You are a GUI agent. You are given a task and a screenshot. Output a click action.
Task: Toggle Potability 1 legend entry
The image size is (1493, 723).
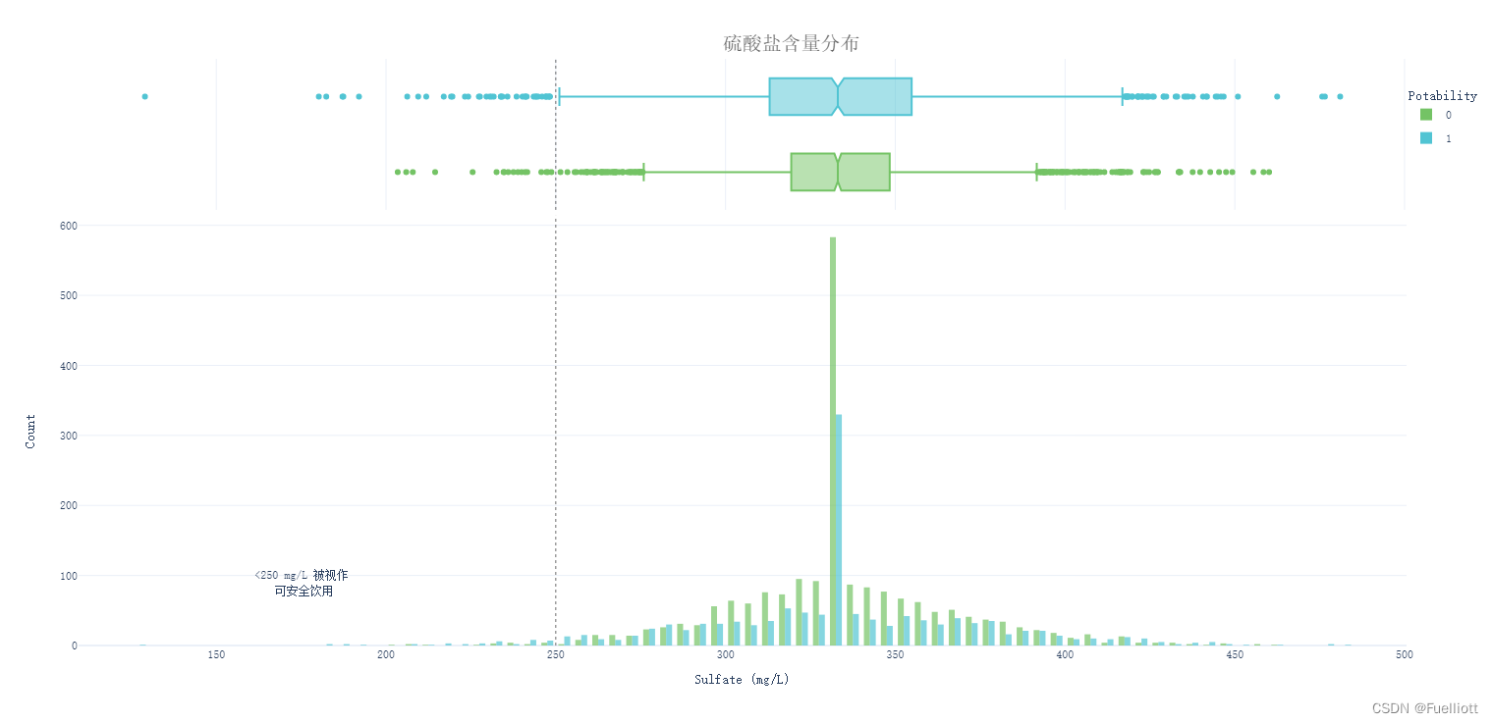point(1435,139)
